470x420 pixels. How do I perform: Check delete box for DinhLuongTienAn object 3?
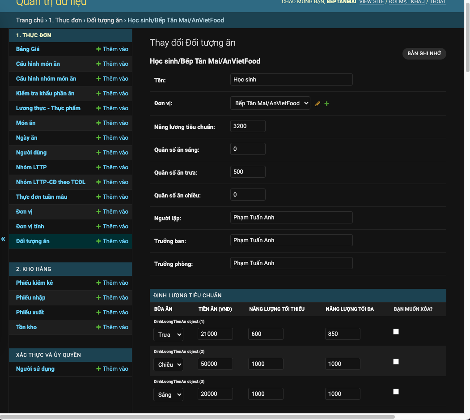tap(396, 391)
